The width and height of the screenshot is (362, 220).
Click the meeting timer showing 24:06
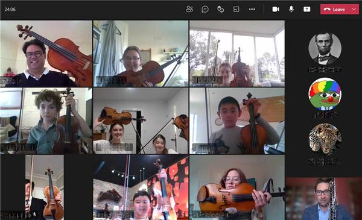pos(10,10)
